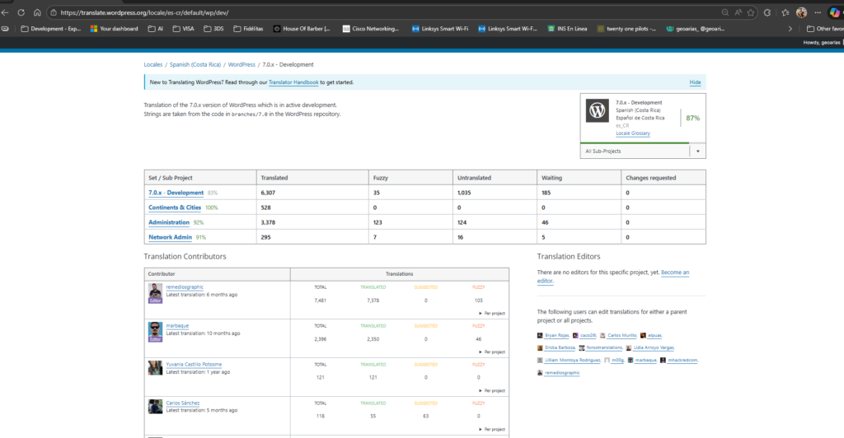Click the WordPress logo in project box
Image resolution: width=844 pixels, height=438 pixels.
(x=596, y=112)
